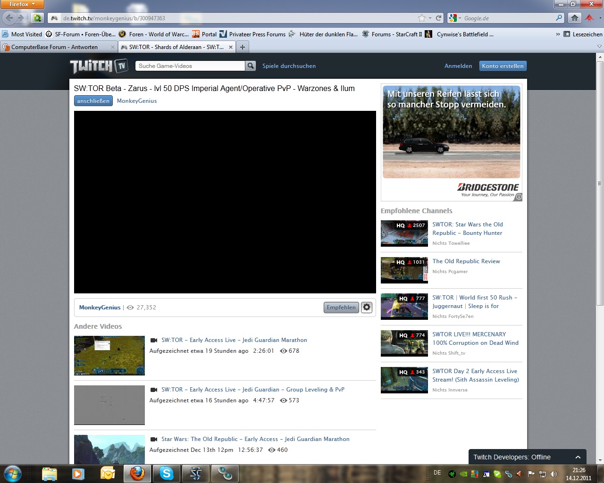Open the NVIDIA tray icon
The height and width of the screenshot is (483, 604).
coord(463,474)
